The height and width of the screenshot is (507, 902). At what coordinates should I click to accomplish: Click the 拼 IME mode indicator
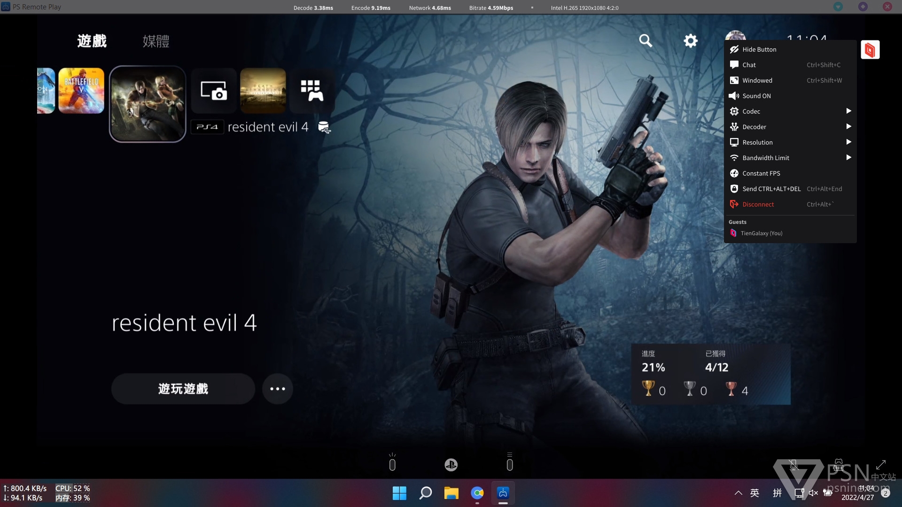point(778,493)
